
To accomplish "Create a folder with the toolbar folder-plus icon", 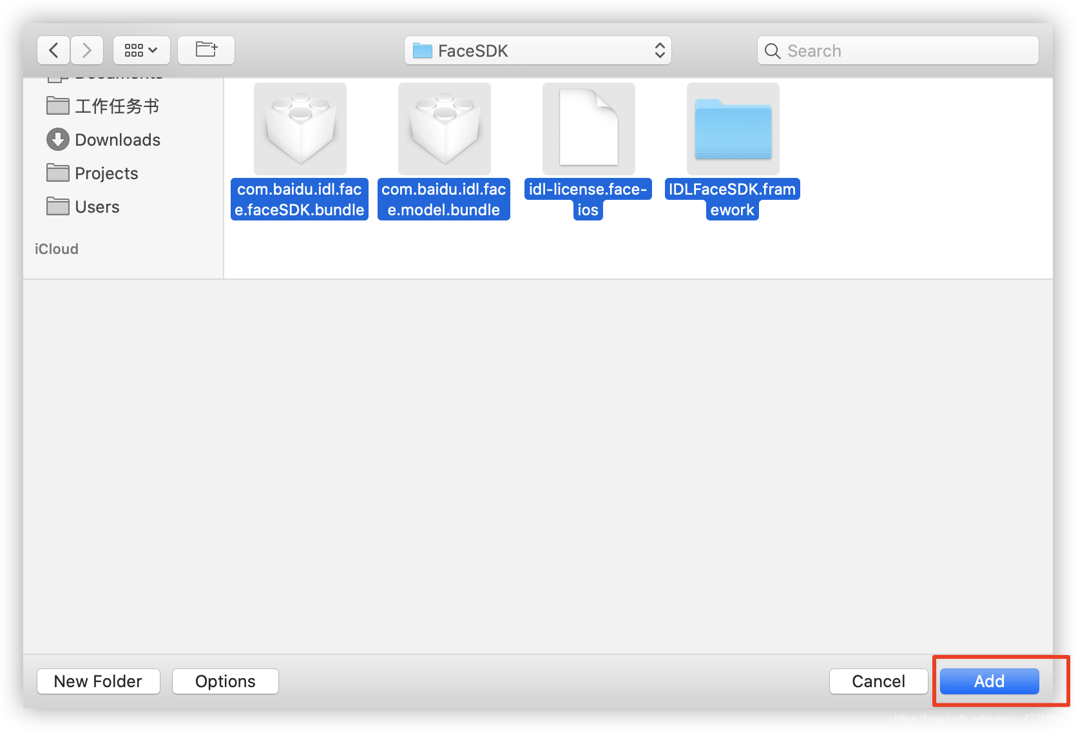I will click(x=206, y=50).
